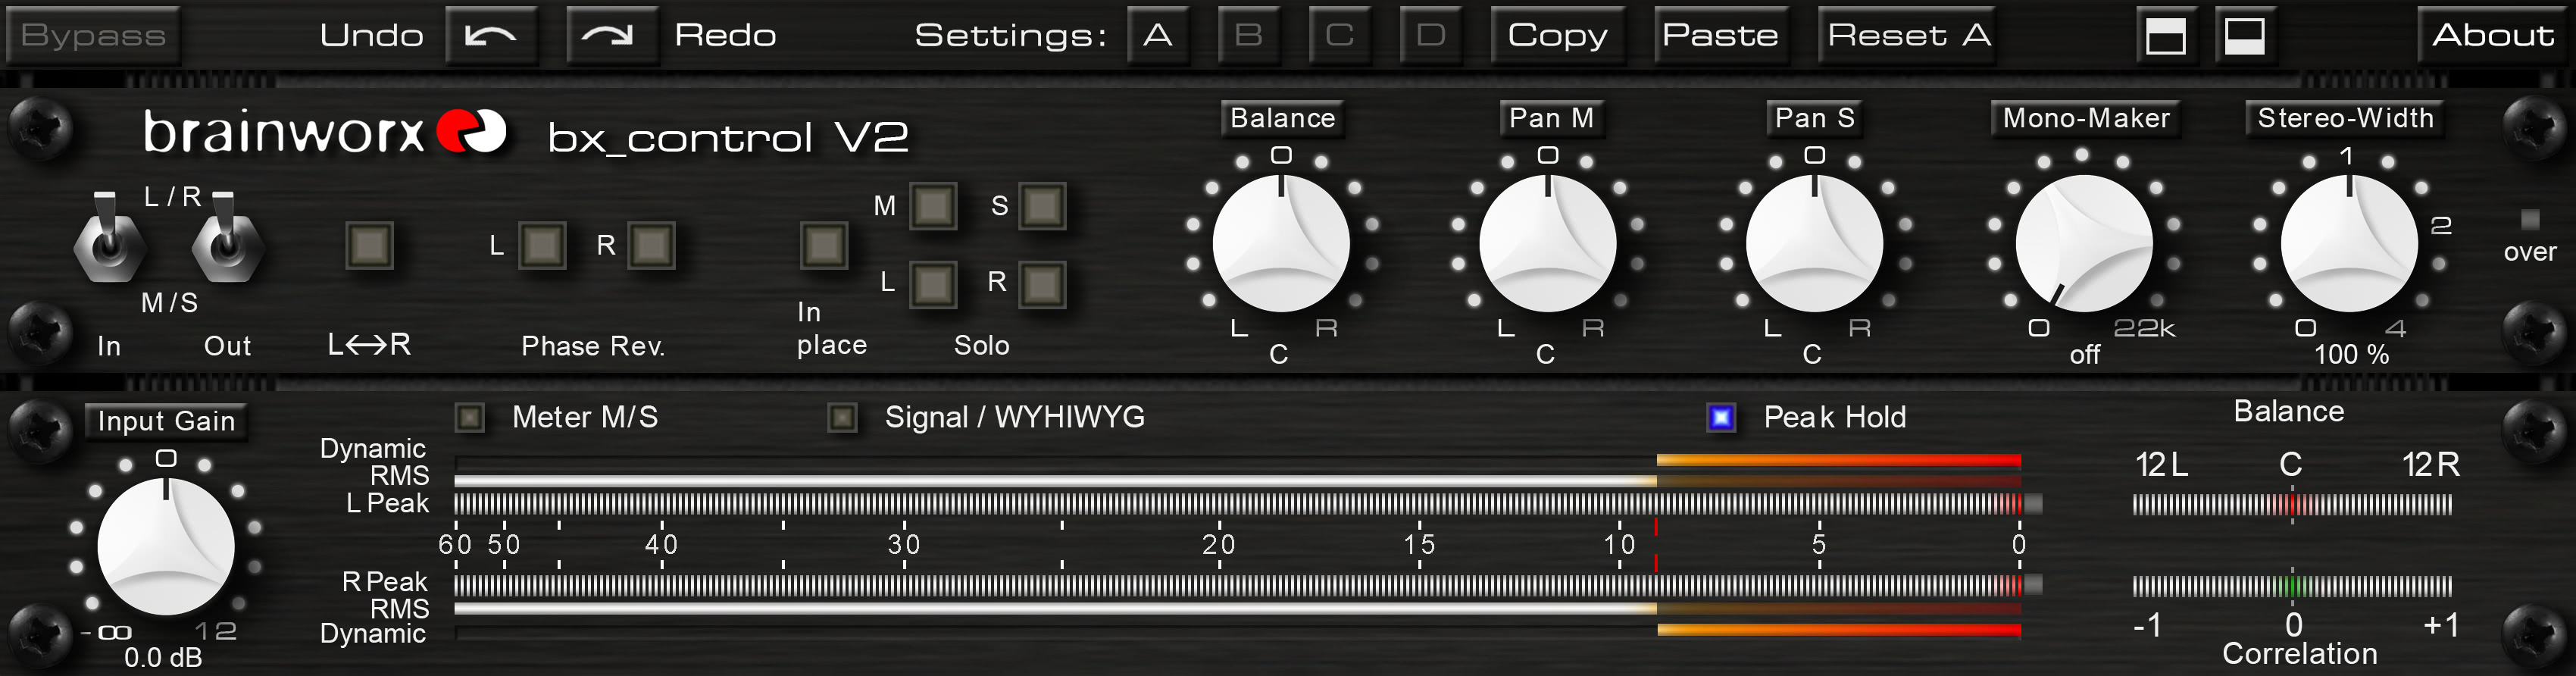The image size is (2576, 676).
Task: Show only the bottom panel view icon
Action: click(2244, 36)
